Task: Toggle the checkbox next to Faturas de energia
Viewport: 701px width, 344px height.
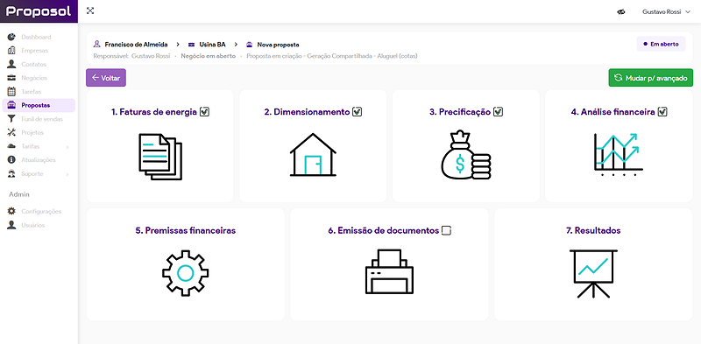Action: tap(205, 112)
